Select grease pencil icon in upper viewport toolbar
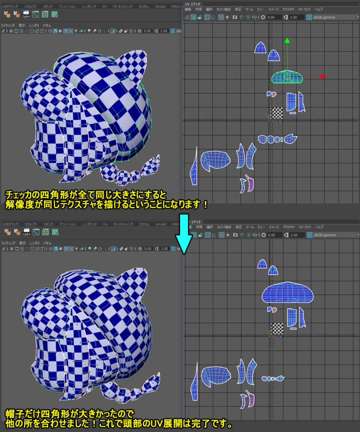360x432 pixels. point(3,31)
